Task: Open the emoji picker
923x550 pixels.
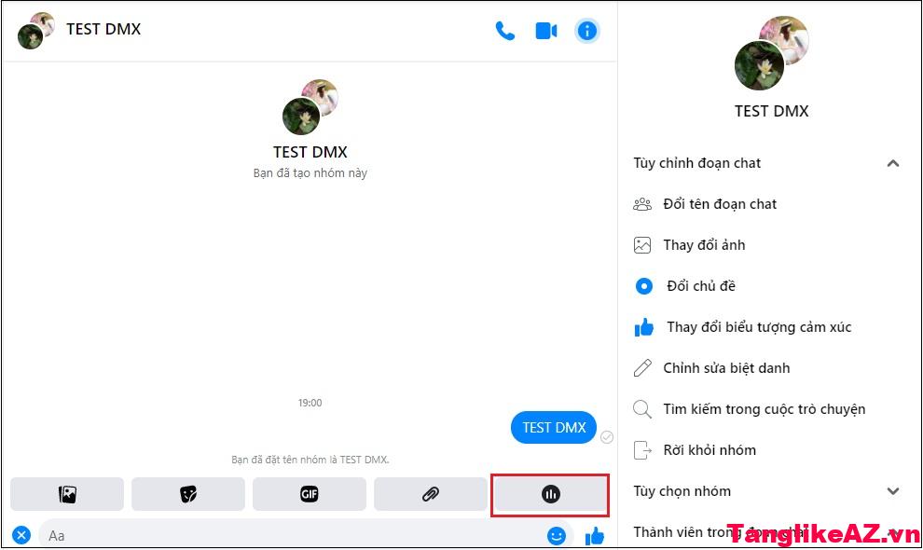Action: [x=557, y=535]
